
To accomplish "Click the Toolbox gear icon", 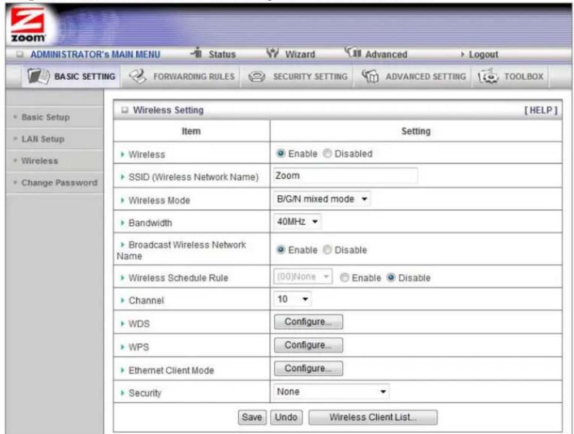I will (488, 76).
